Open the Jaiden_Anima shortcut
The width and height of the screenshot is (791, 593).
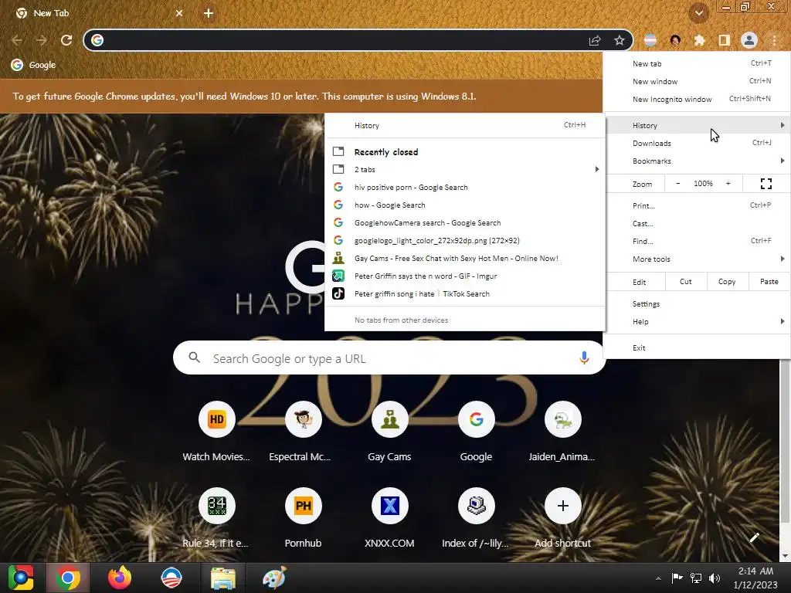[562, 432]
